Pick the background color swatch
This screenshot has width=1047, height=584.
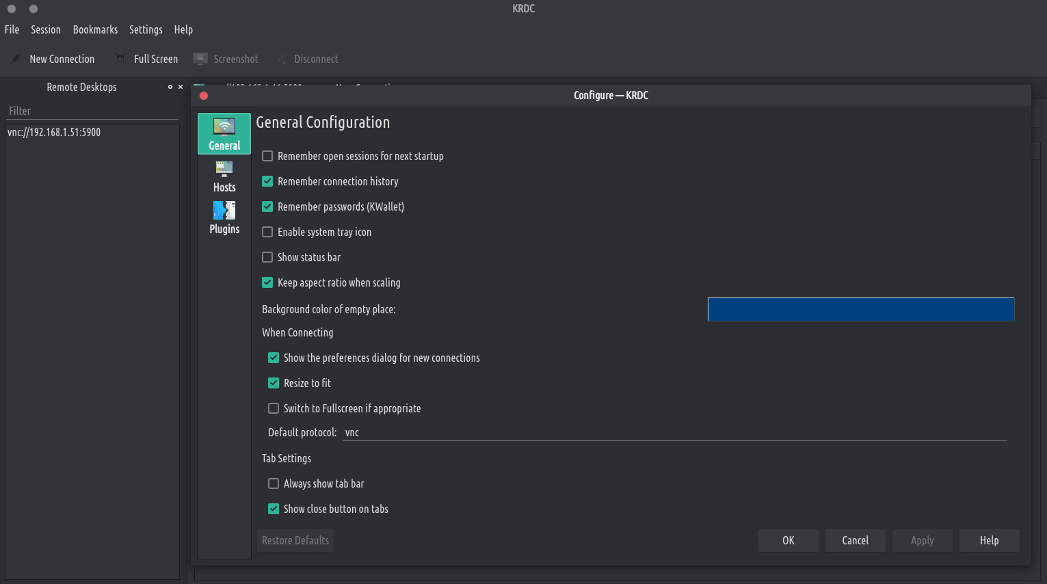click(860, 309)
